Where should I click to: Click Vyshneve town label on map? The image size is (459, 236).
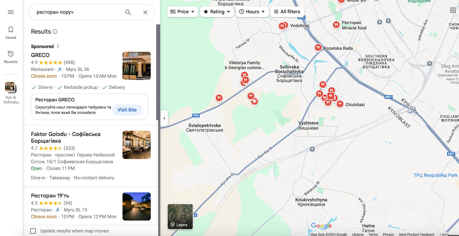coord(308,125)
